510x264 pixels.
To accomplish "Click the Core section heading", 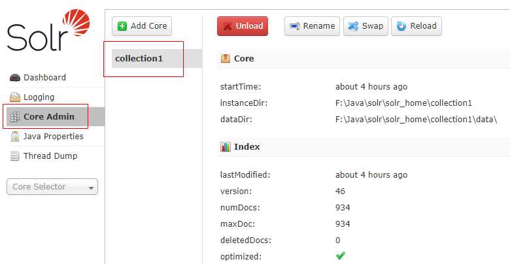I will (x=244, y=59).
